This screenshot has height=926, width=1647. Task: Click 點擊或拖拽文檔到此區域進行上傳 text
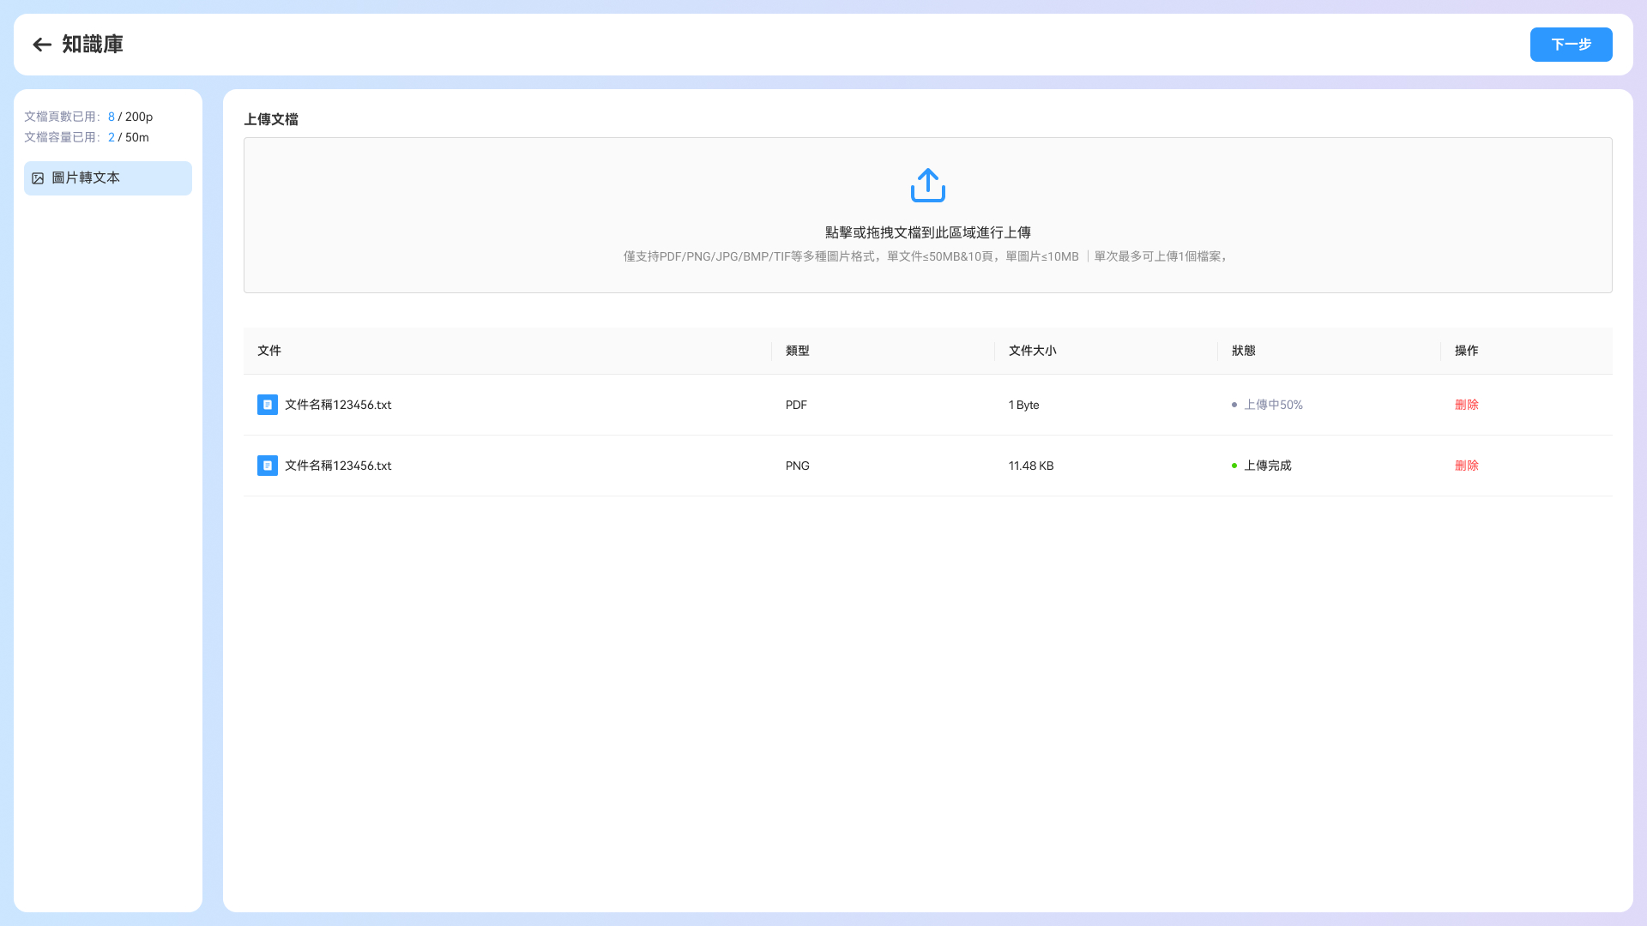click(927, 232)
